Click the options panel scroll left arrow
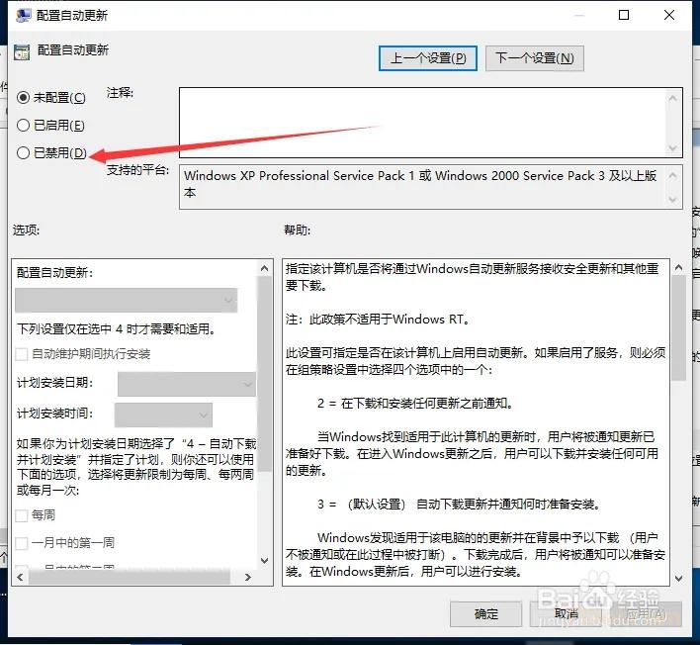This screenshot has width=700, height=645. pos(20,577)
